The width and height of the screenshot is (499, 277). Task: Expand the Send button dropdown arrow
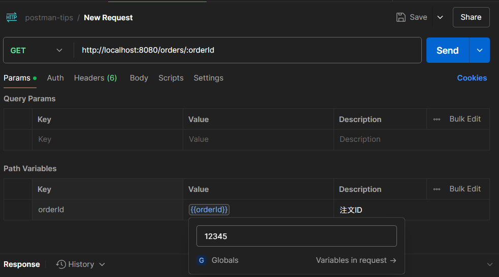pyautogui.click(x=480, y=50)
